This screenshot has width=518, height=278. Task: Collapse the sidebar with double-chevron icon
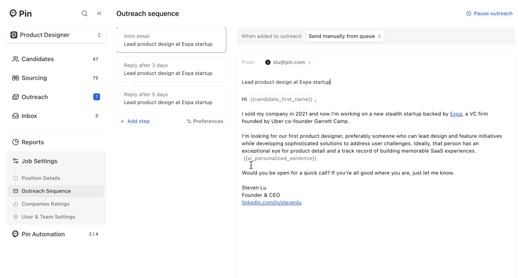tap(99, 13)
